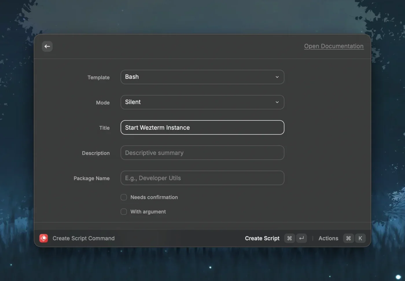Click the Command key badge beside Create Script

(x=289, y=238)
